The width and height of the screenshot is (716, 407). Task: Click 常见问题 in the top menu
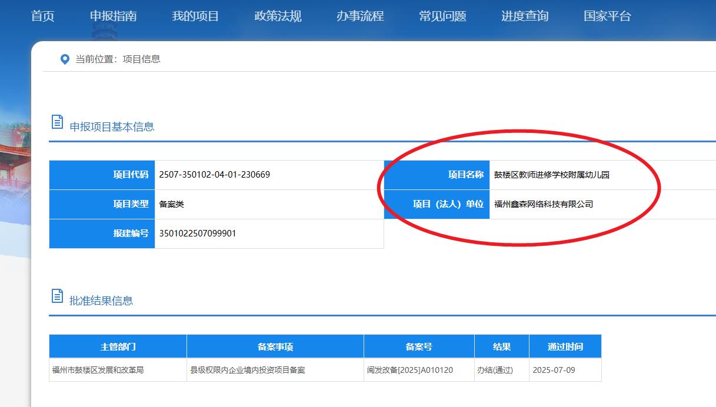click(x=442, y=16)
